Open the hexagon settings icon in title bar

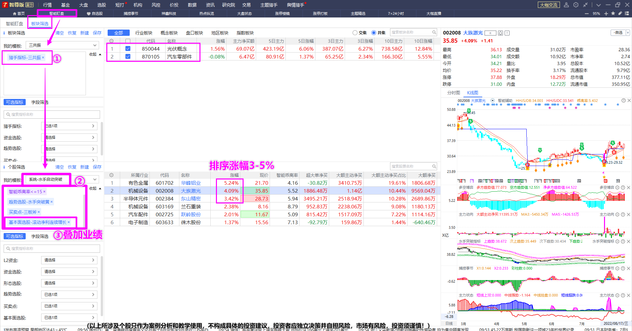576,5
